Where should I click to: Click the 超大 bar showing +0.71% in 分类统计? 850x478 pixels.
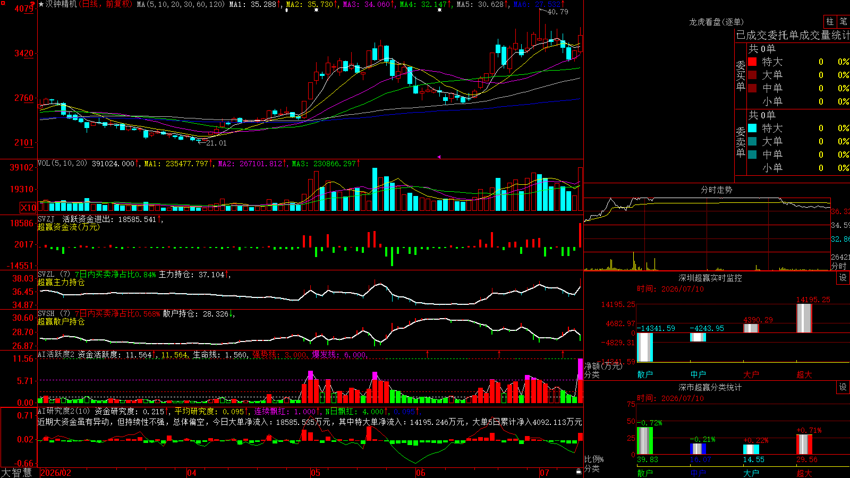point(804,445)
